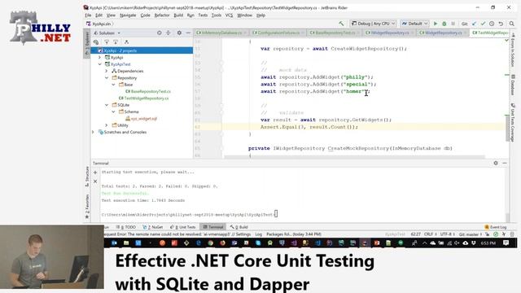Click the fourth icon in the Solution explorer toolbar row

126,42
